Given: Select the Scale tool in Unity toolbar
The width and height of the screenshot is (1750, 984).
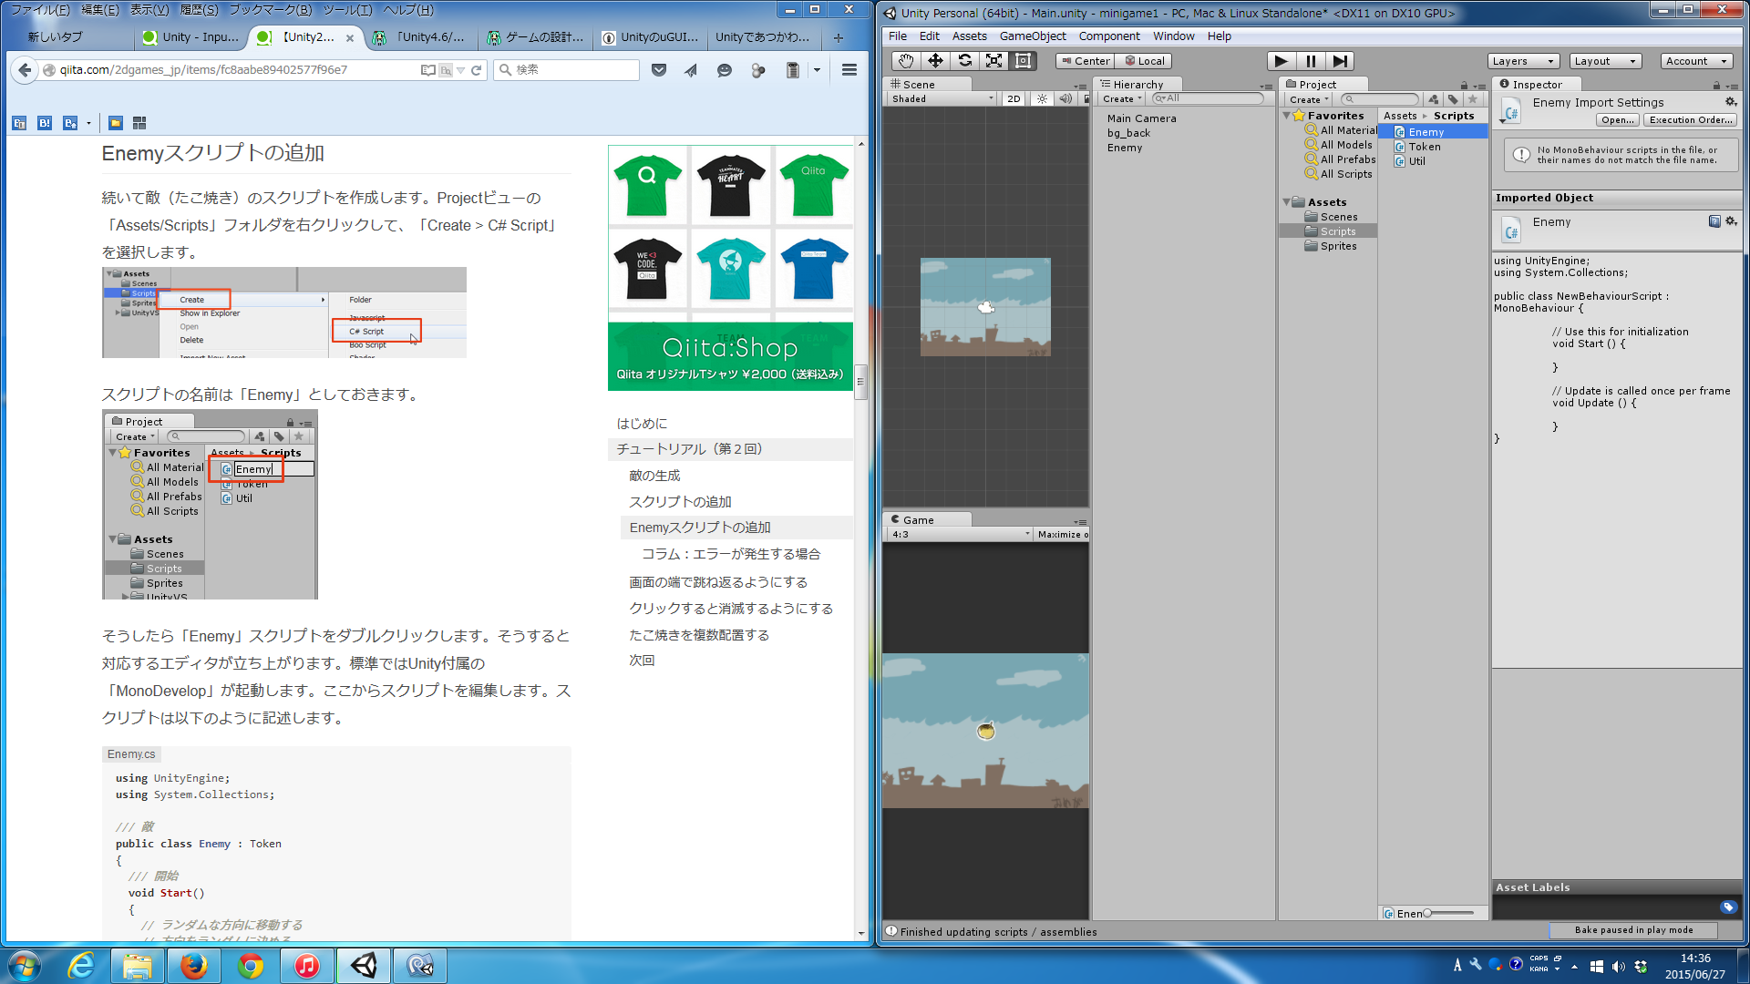Looking at the screenshot, I should tap(993, 61).
